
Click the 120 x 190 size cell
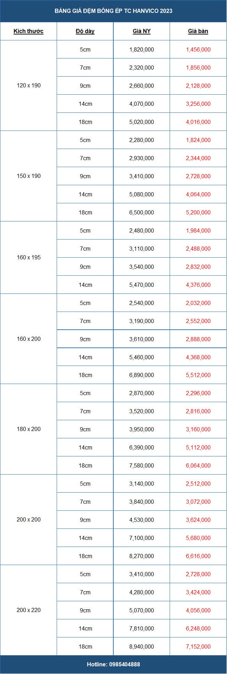click(x=29, y=86)
